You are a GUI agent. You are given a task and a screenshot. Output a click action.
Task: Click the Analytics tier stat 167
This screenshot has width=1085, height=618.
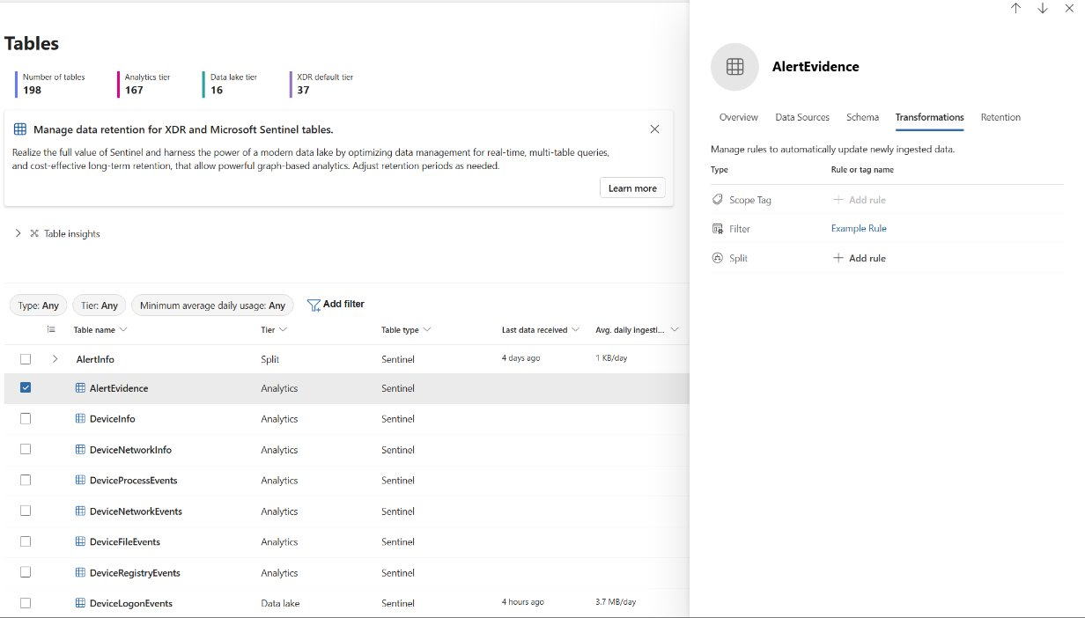coord(145,84)
